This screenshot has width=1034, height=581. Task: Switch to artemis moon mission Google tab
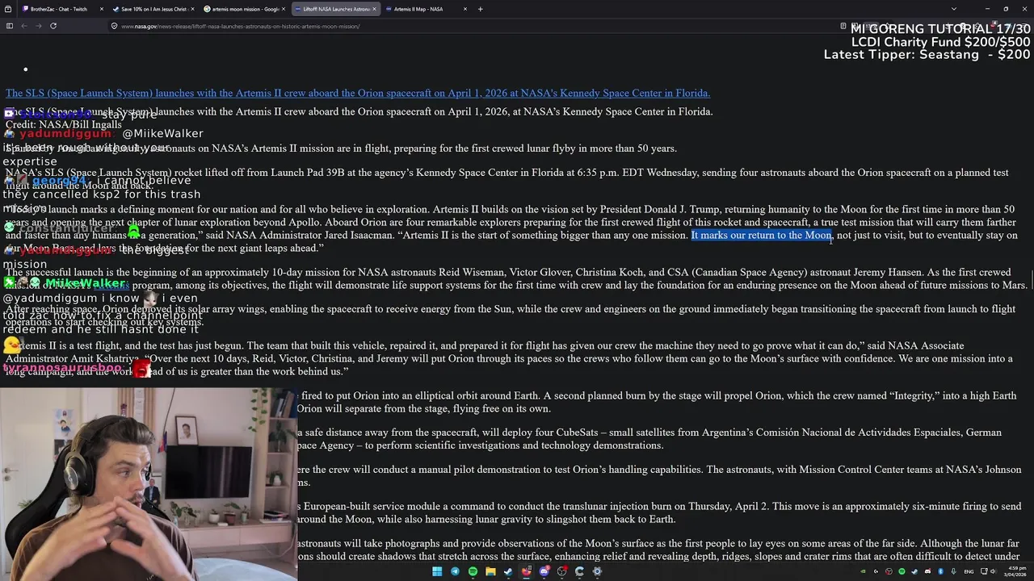tap(246, 9)
